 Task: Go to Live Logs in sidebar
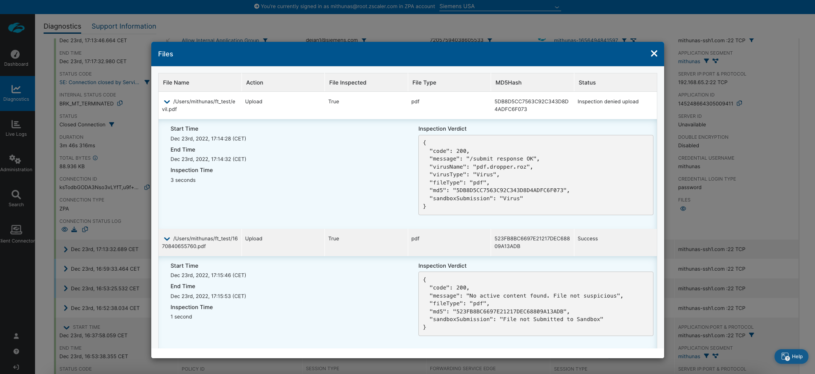[16, 128]
